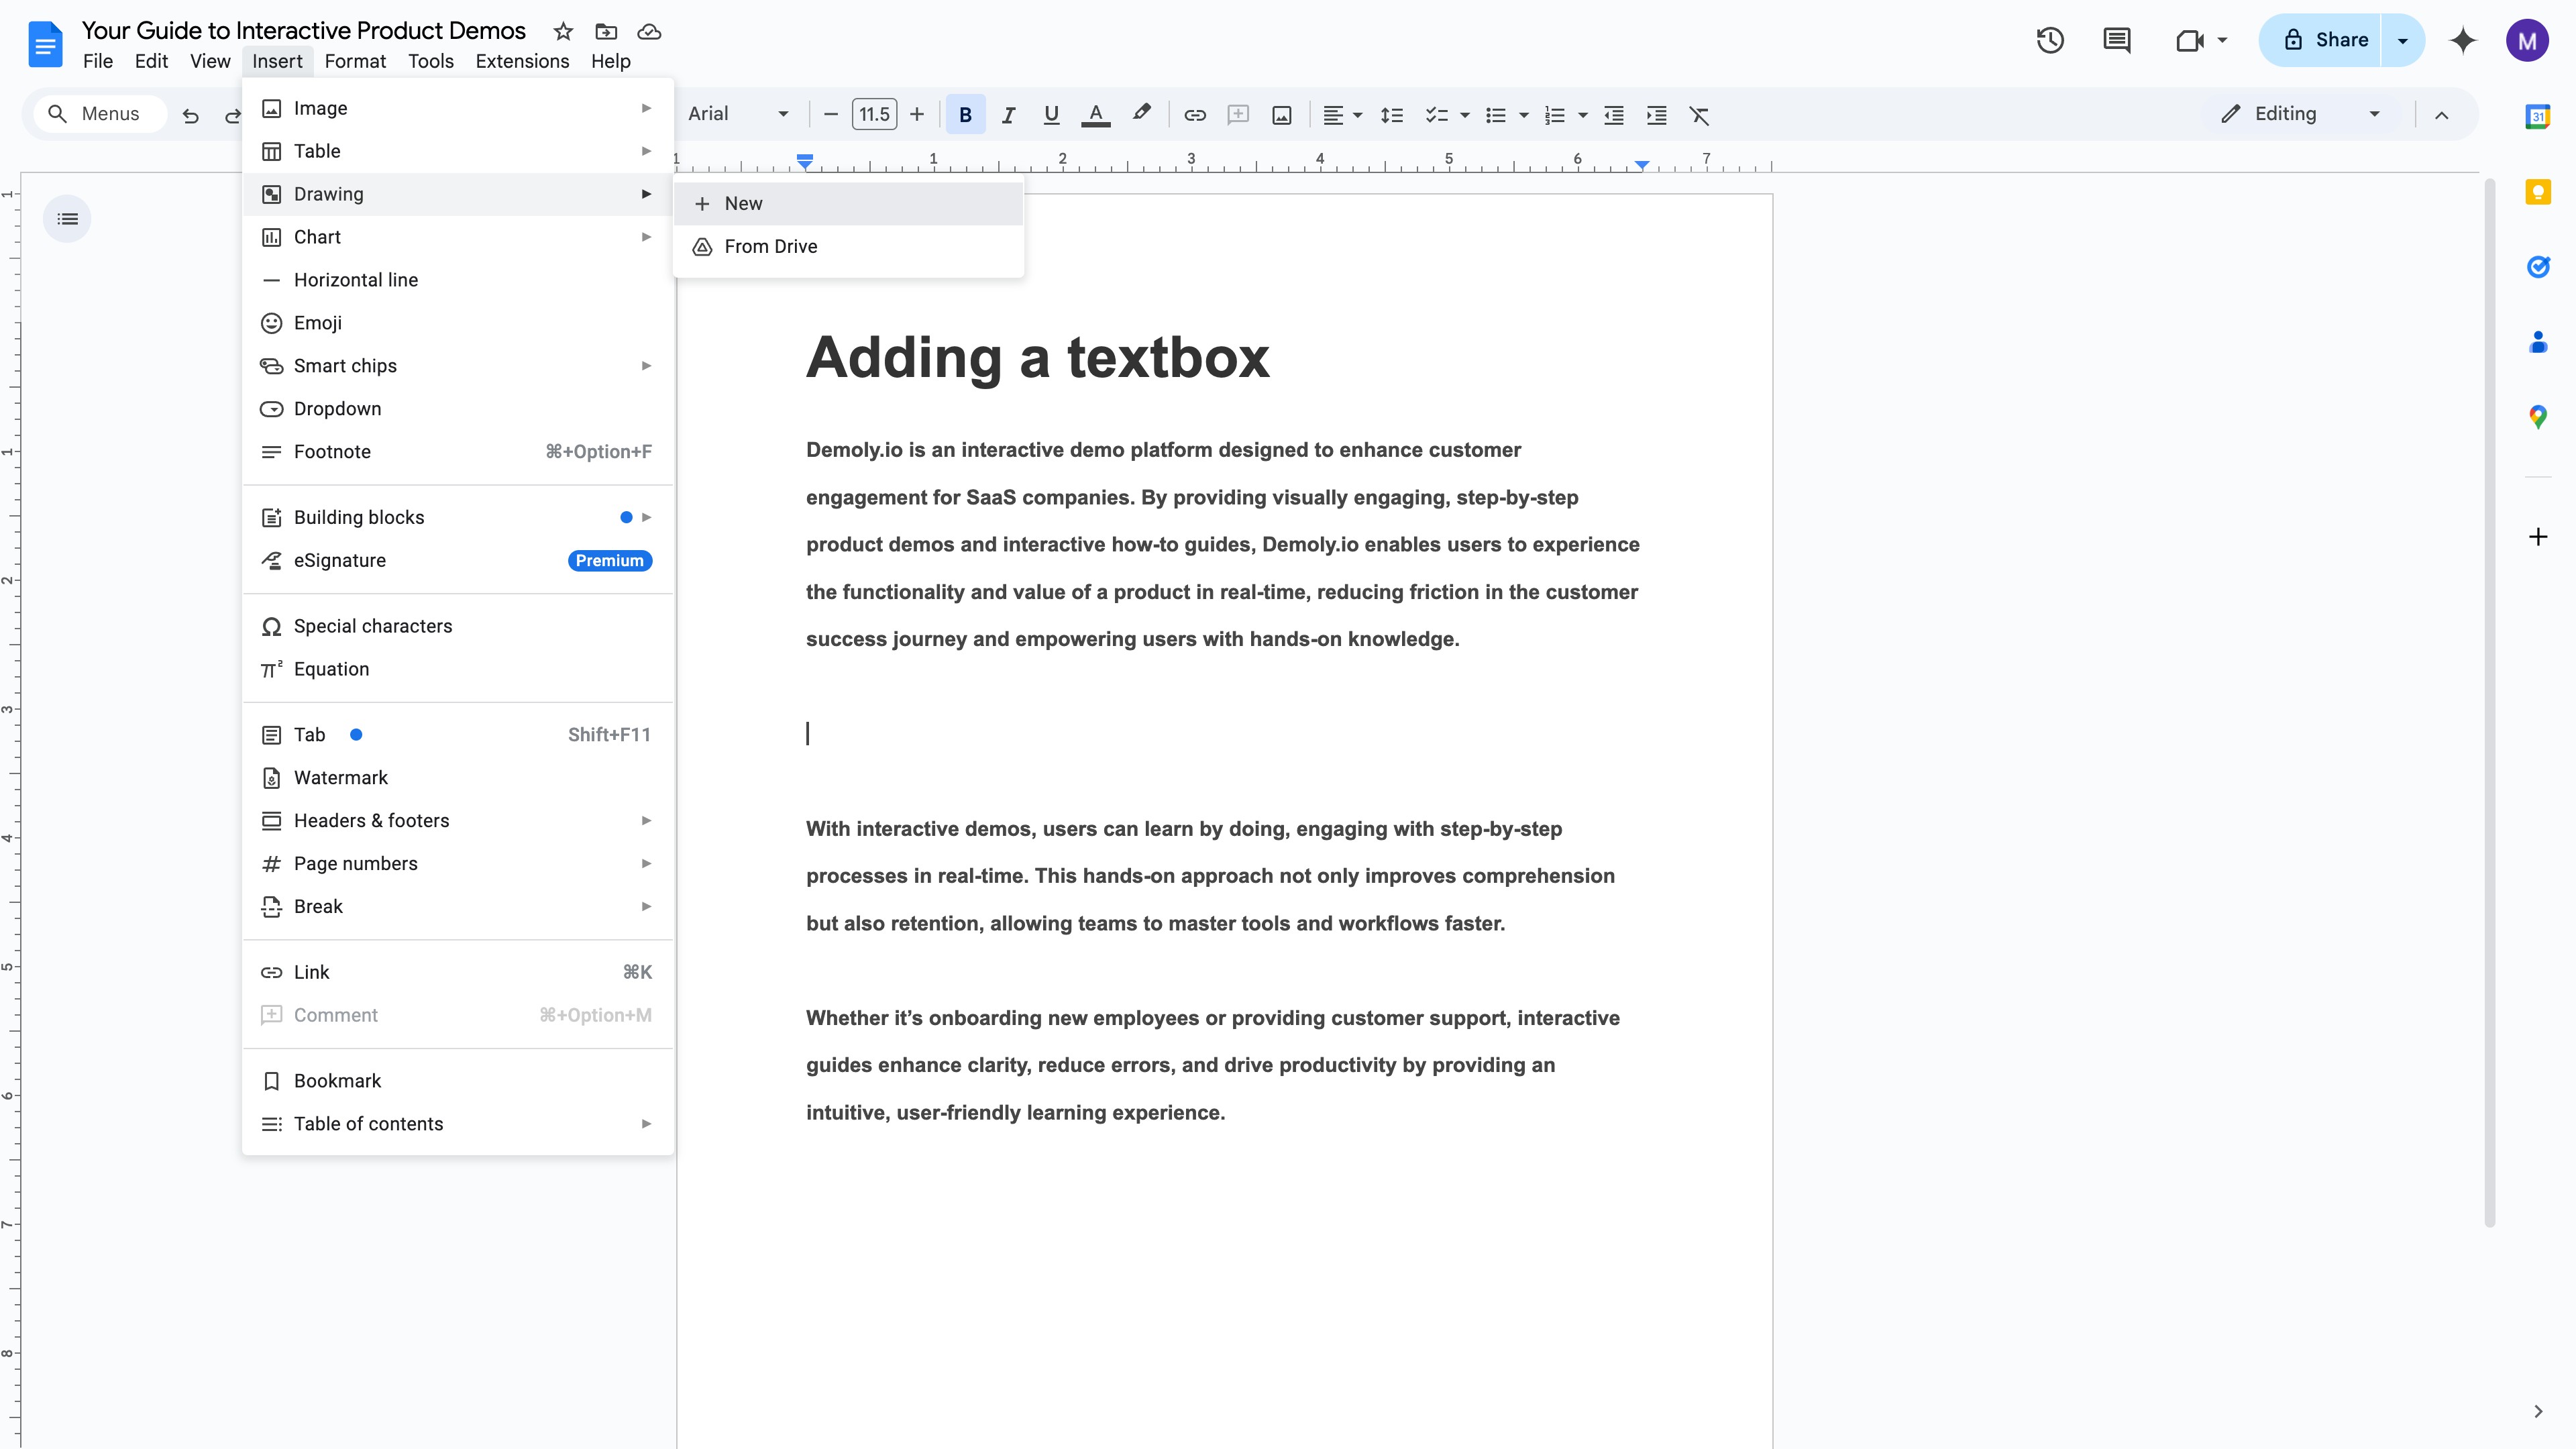Open Google Keep side panel
This screenshot has height=1449, width=2576.
pyautogui.click(x=2538, y=191)
